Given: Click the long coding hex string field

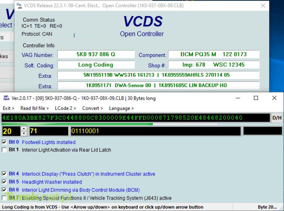Looking at the screenshot, I should click(x=136, y=118).
